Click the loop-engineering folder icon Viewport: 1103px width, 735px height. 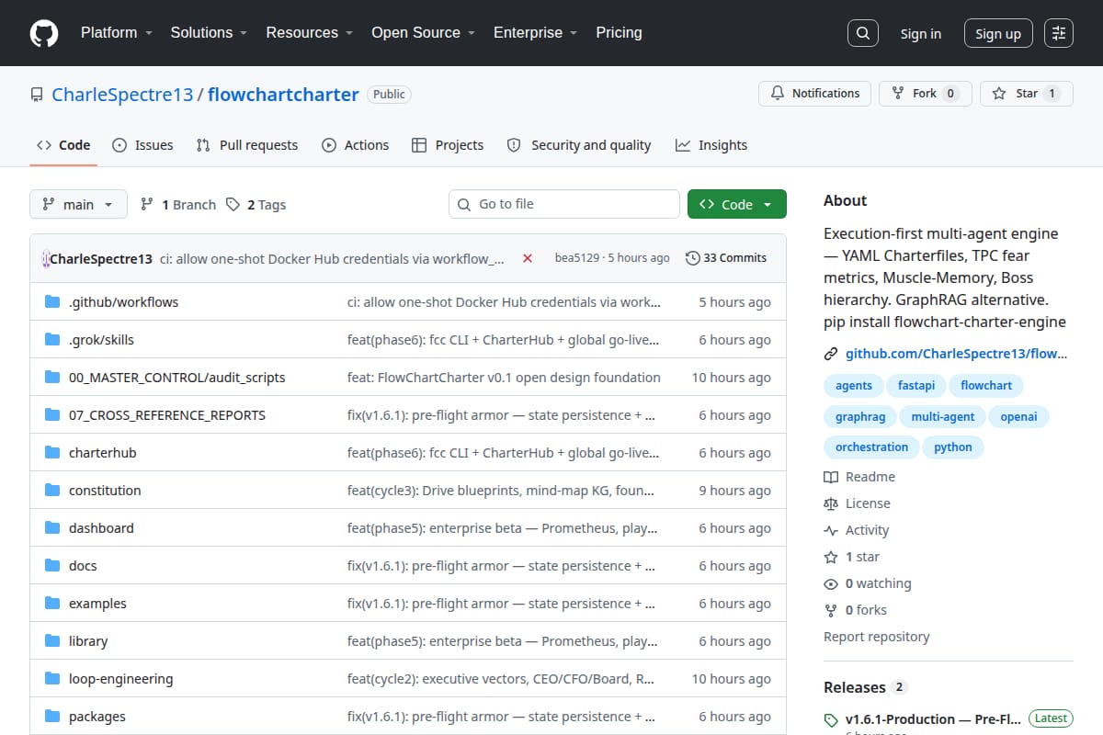(x=52, y=678)
